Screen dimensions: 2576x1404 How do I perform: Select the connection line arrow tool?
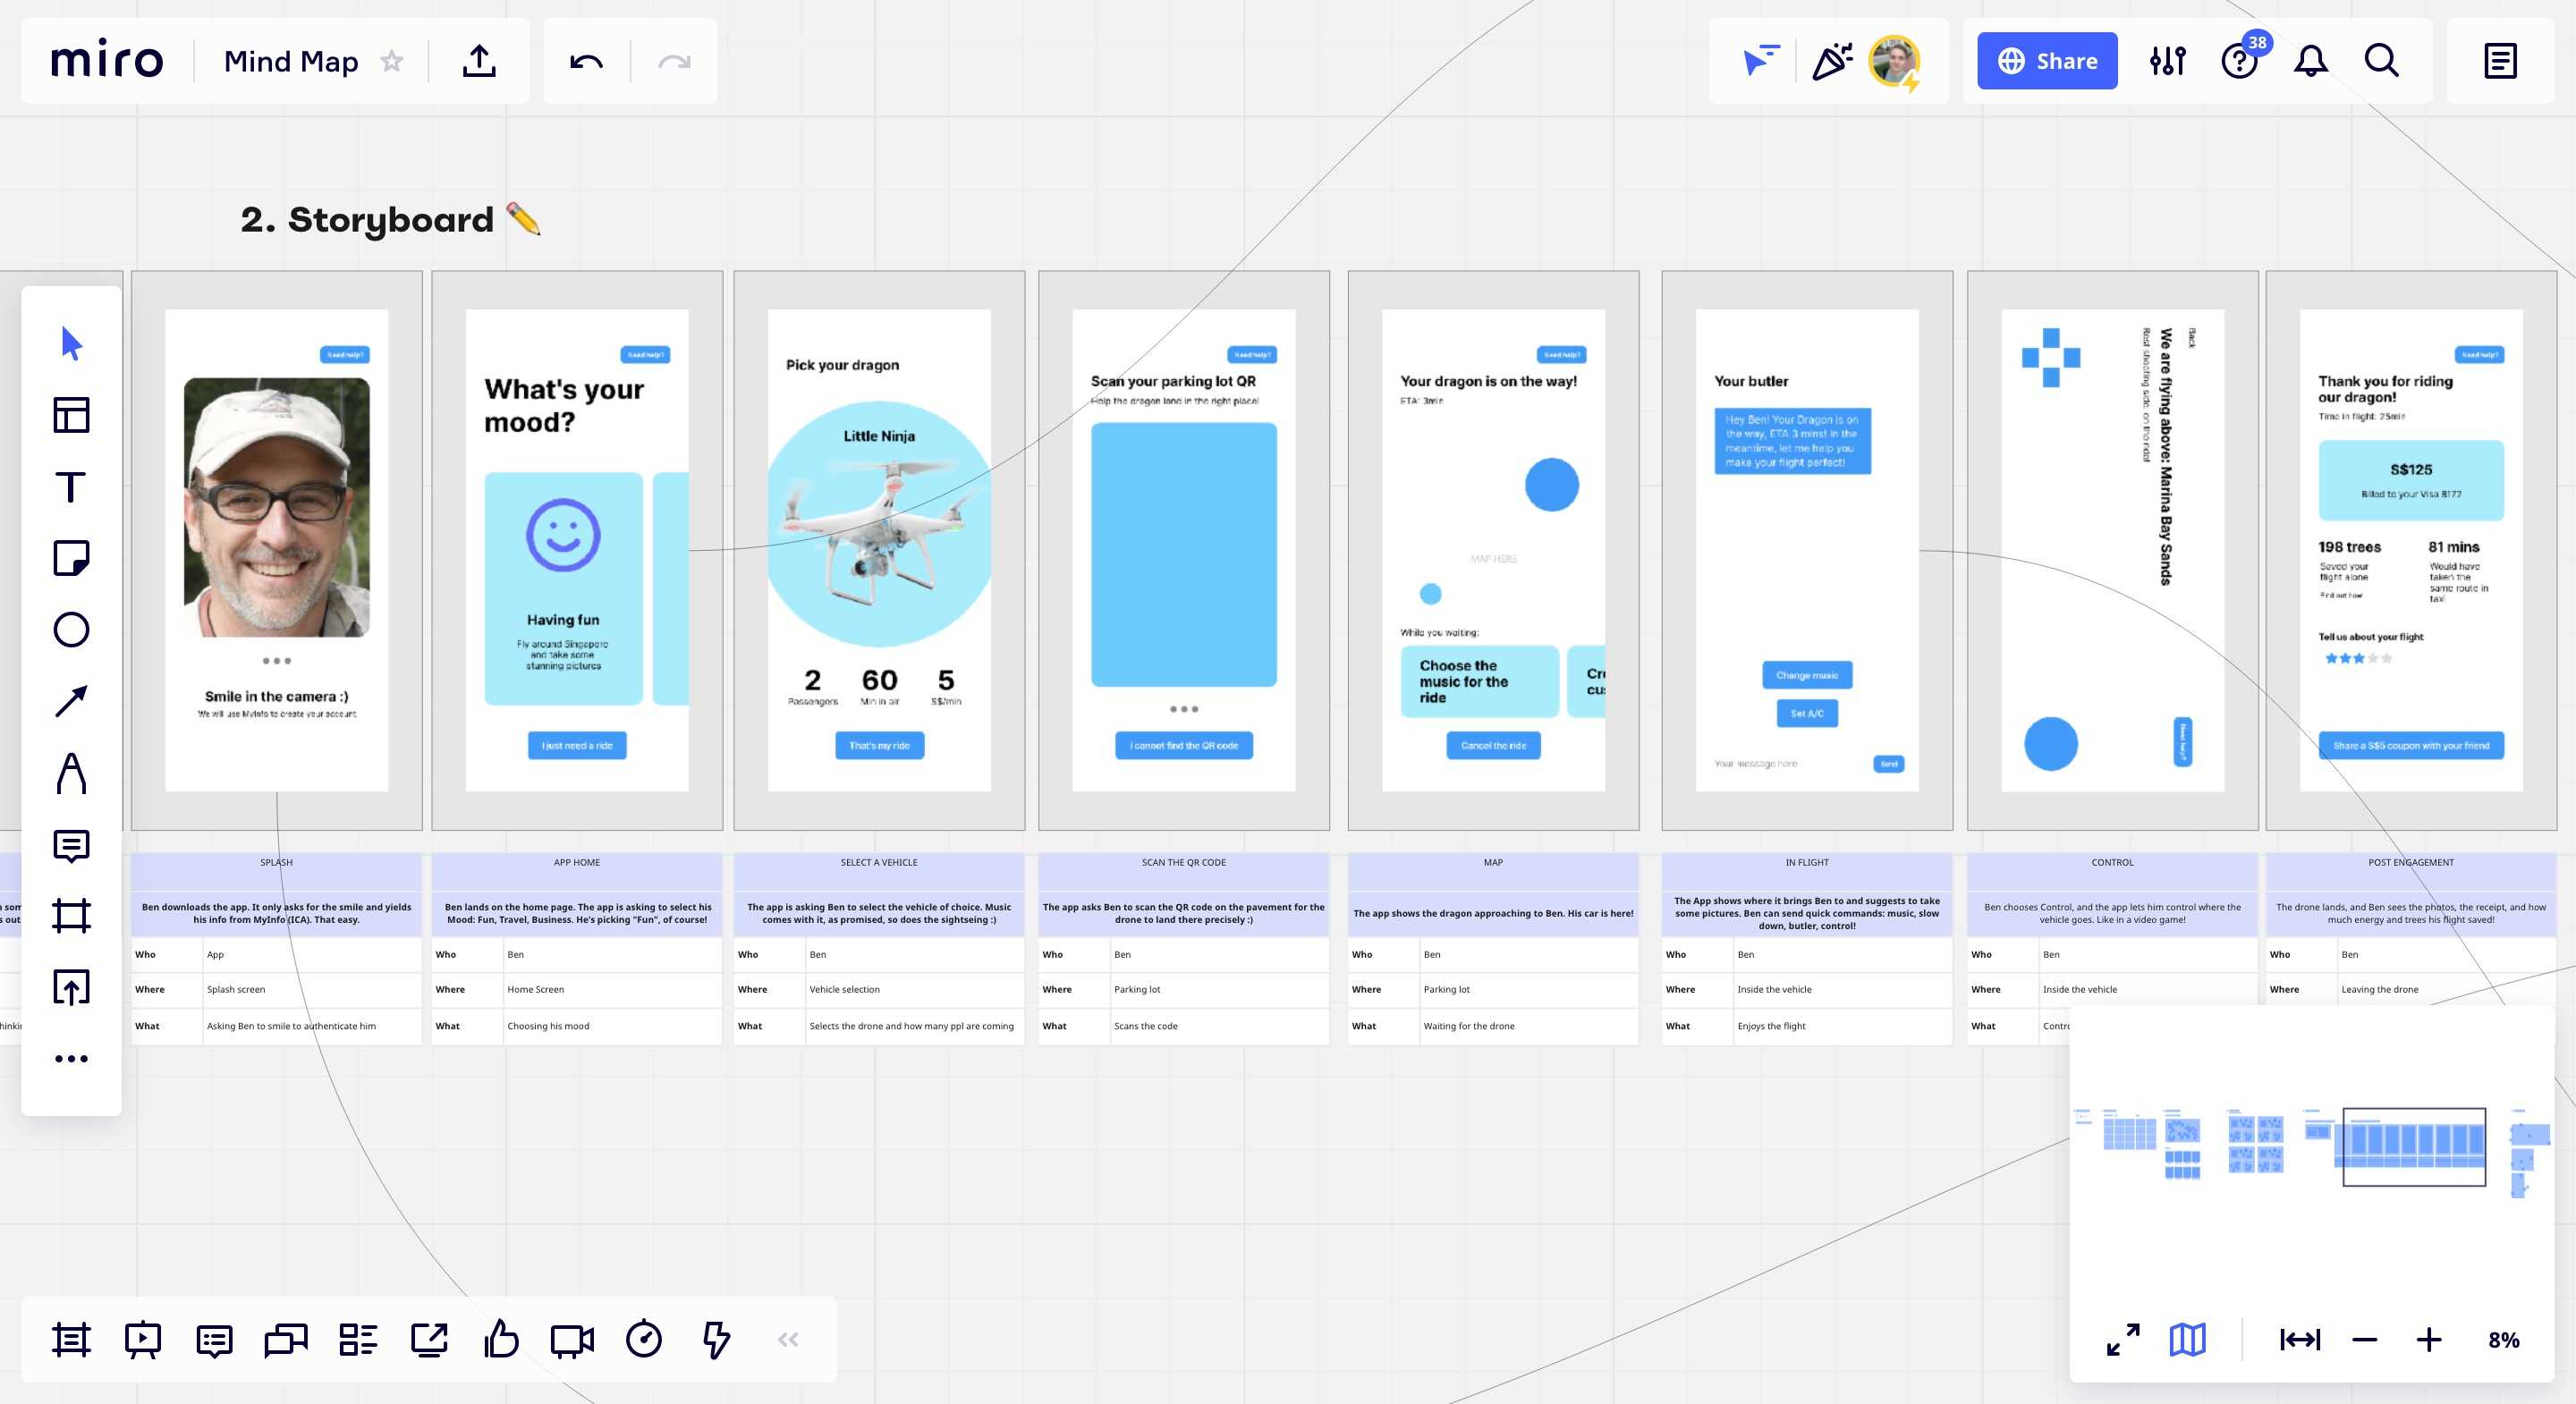point(71,701)
